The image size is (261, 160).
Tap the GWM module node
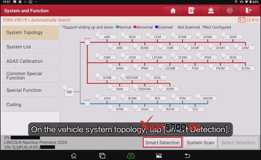pyautogui.click(x=120, y=68)
